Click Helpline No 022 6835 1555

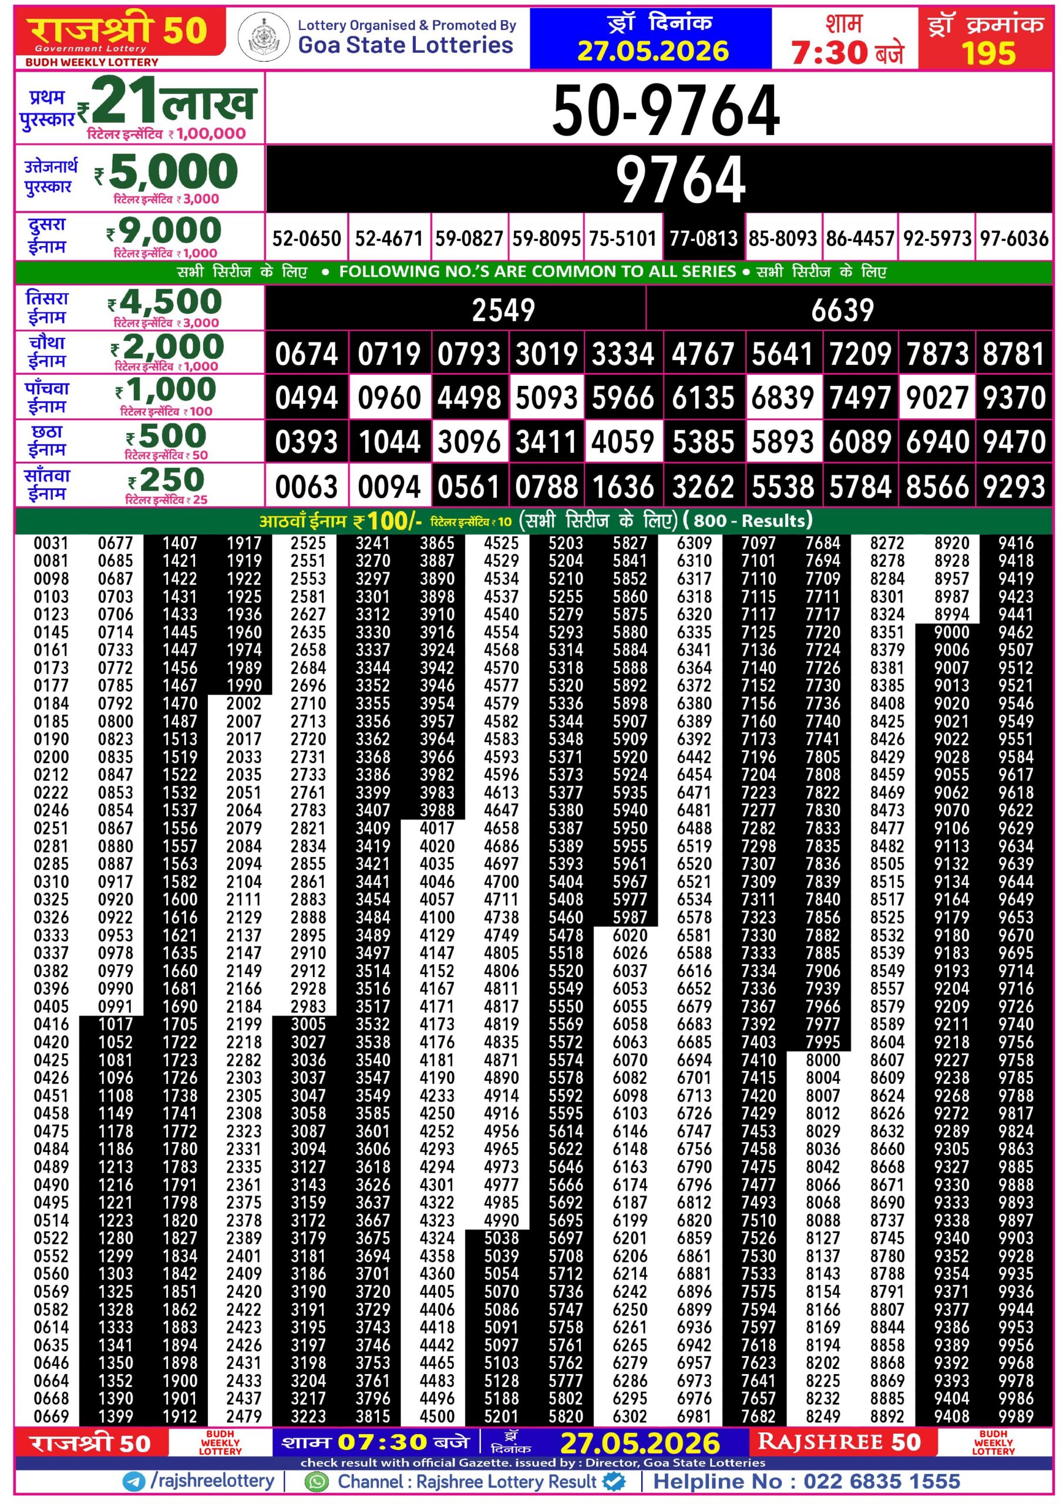(x=806, y=1481)
